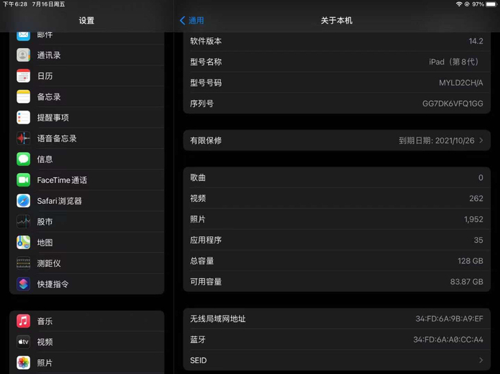Tap the status bar time 下午6:28
The width and height of the screenshot is (500, 374).
click(15, 4)
